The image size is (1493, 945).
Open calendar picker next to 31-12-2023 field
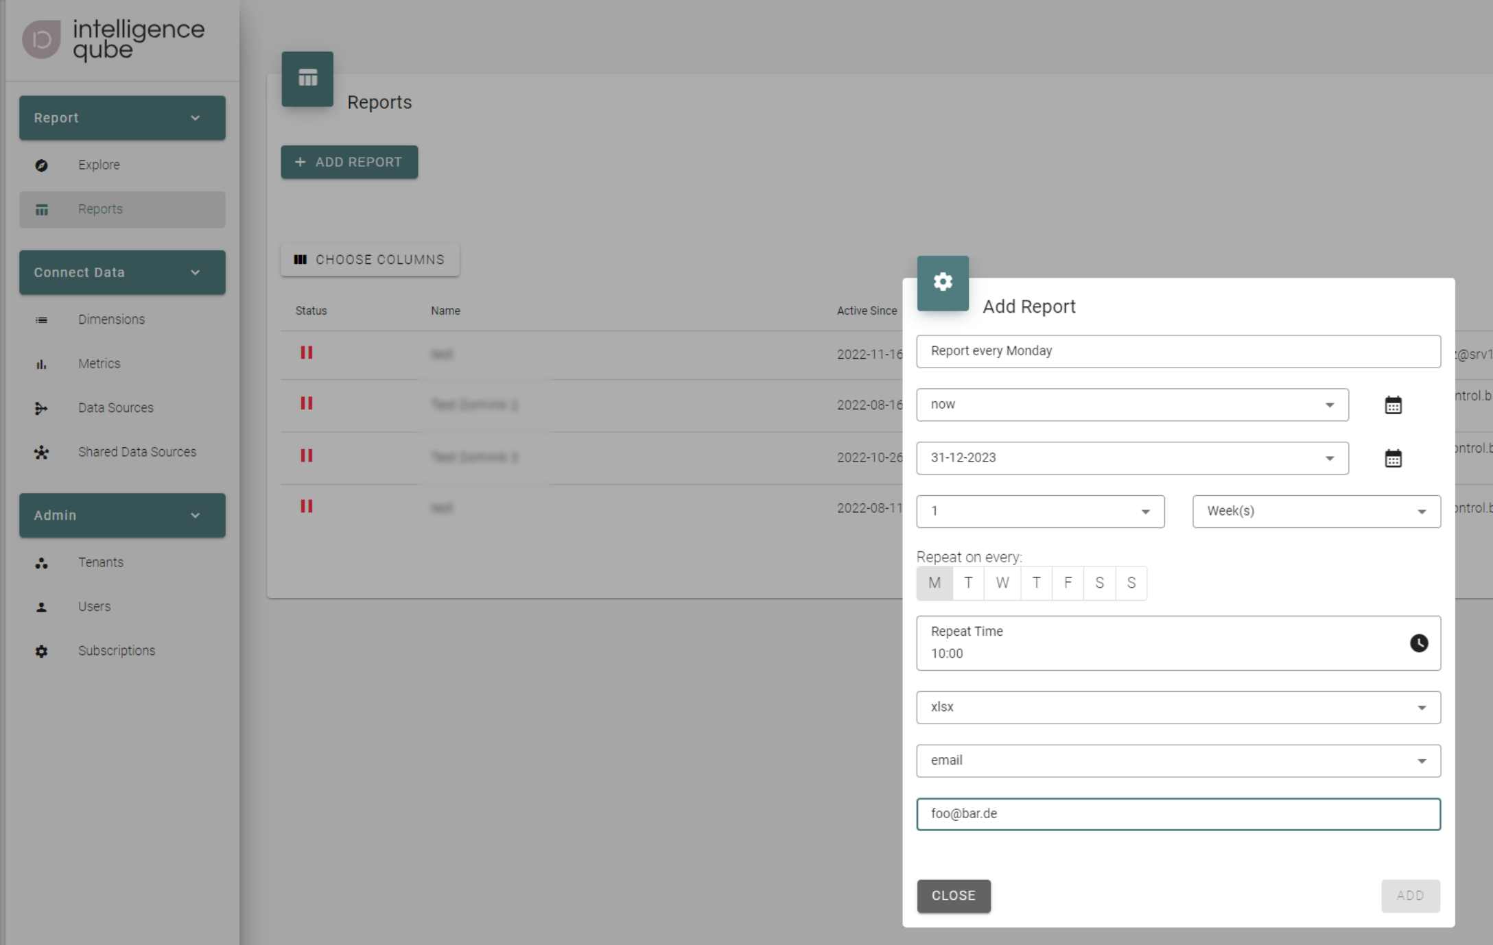point(1393,459)
